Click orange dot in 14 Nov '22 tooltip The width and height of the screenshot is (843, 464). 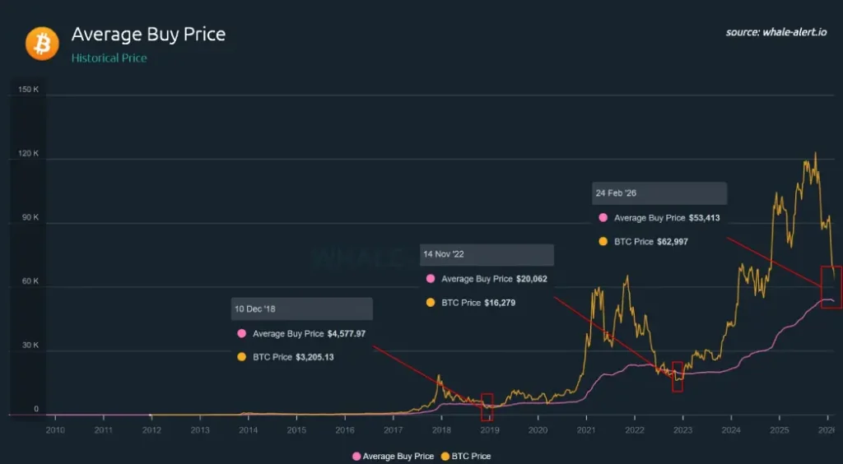(431, 303)
